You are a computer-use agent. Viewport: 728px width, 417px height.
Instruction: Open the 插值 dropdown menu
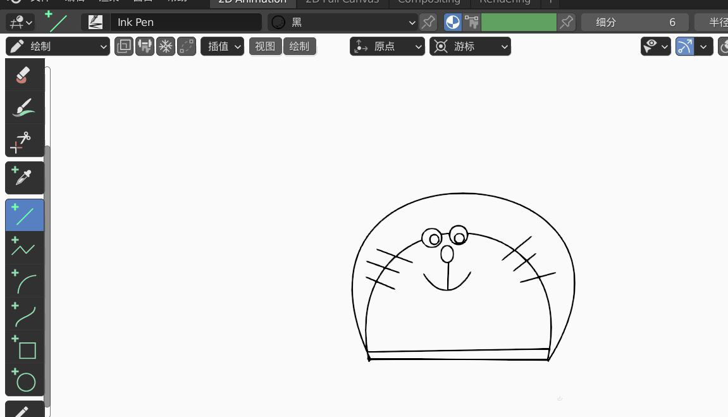click(x=223, y=46)
